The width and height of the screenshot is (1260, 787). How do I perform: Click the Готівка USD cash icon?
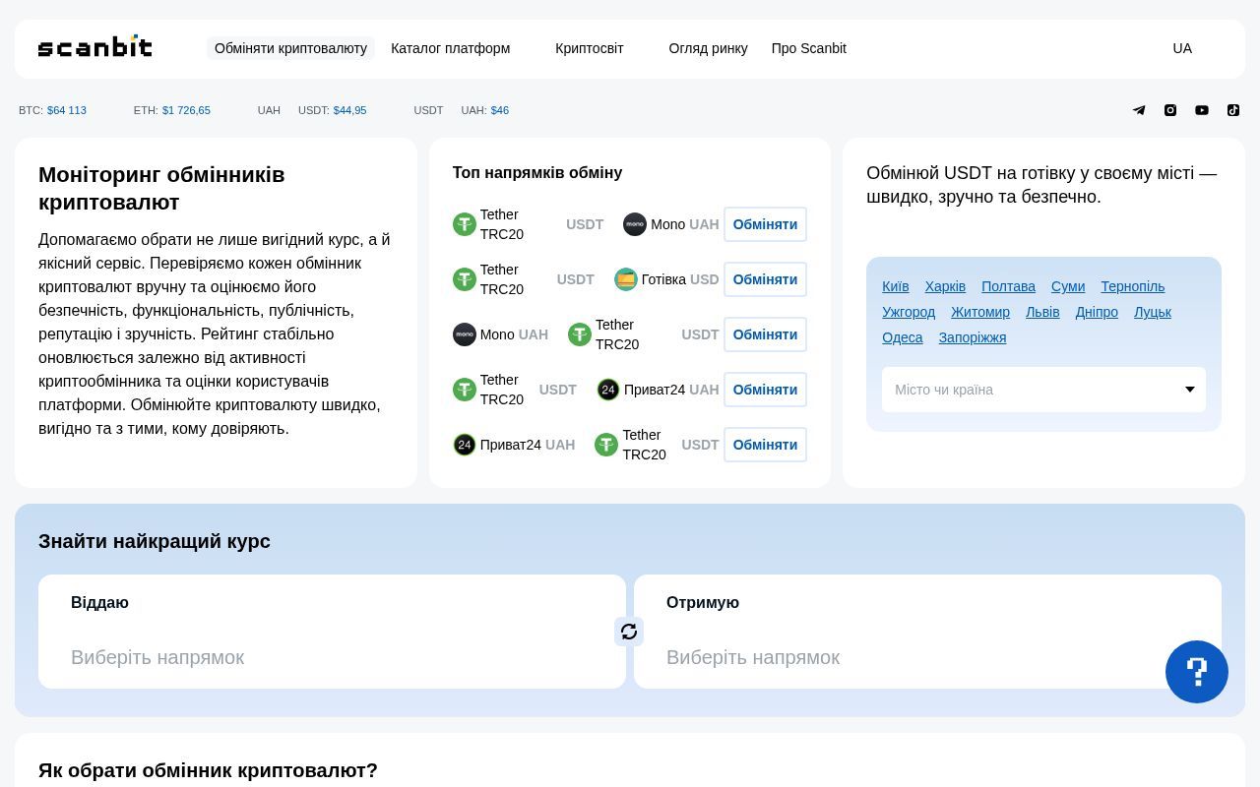pos(626,279)
